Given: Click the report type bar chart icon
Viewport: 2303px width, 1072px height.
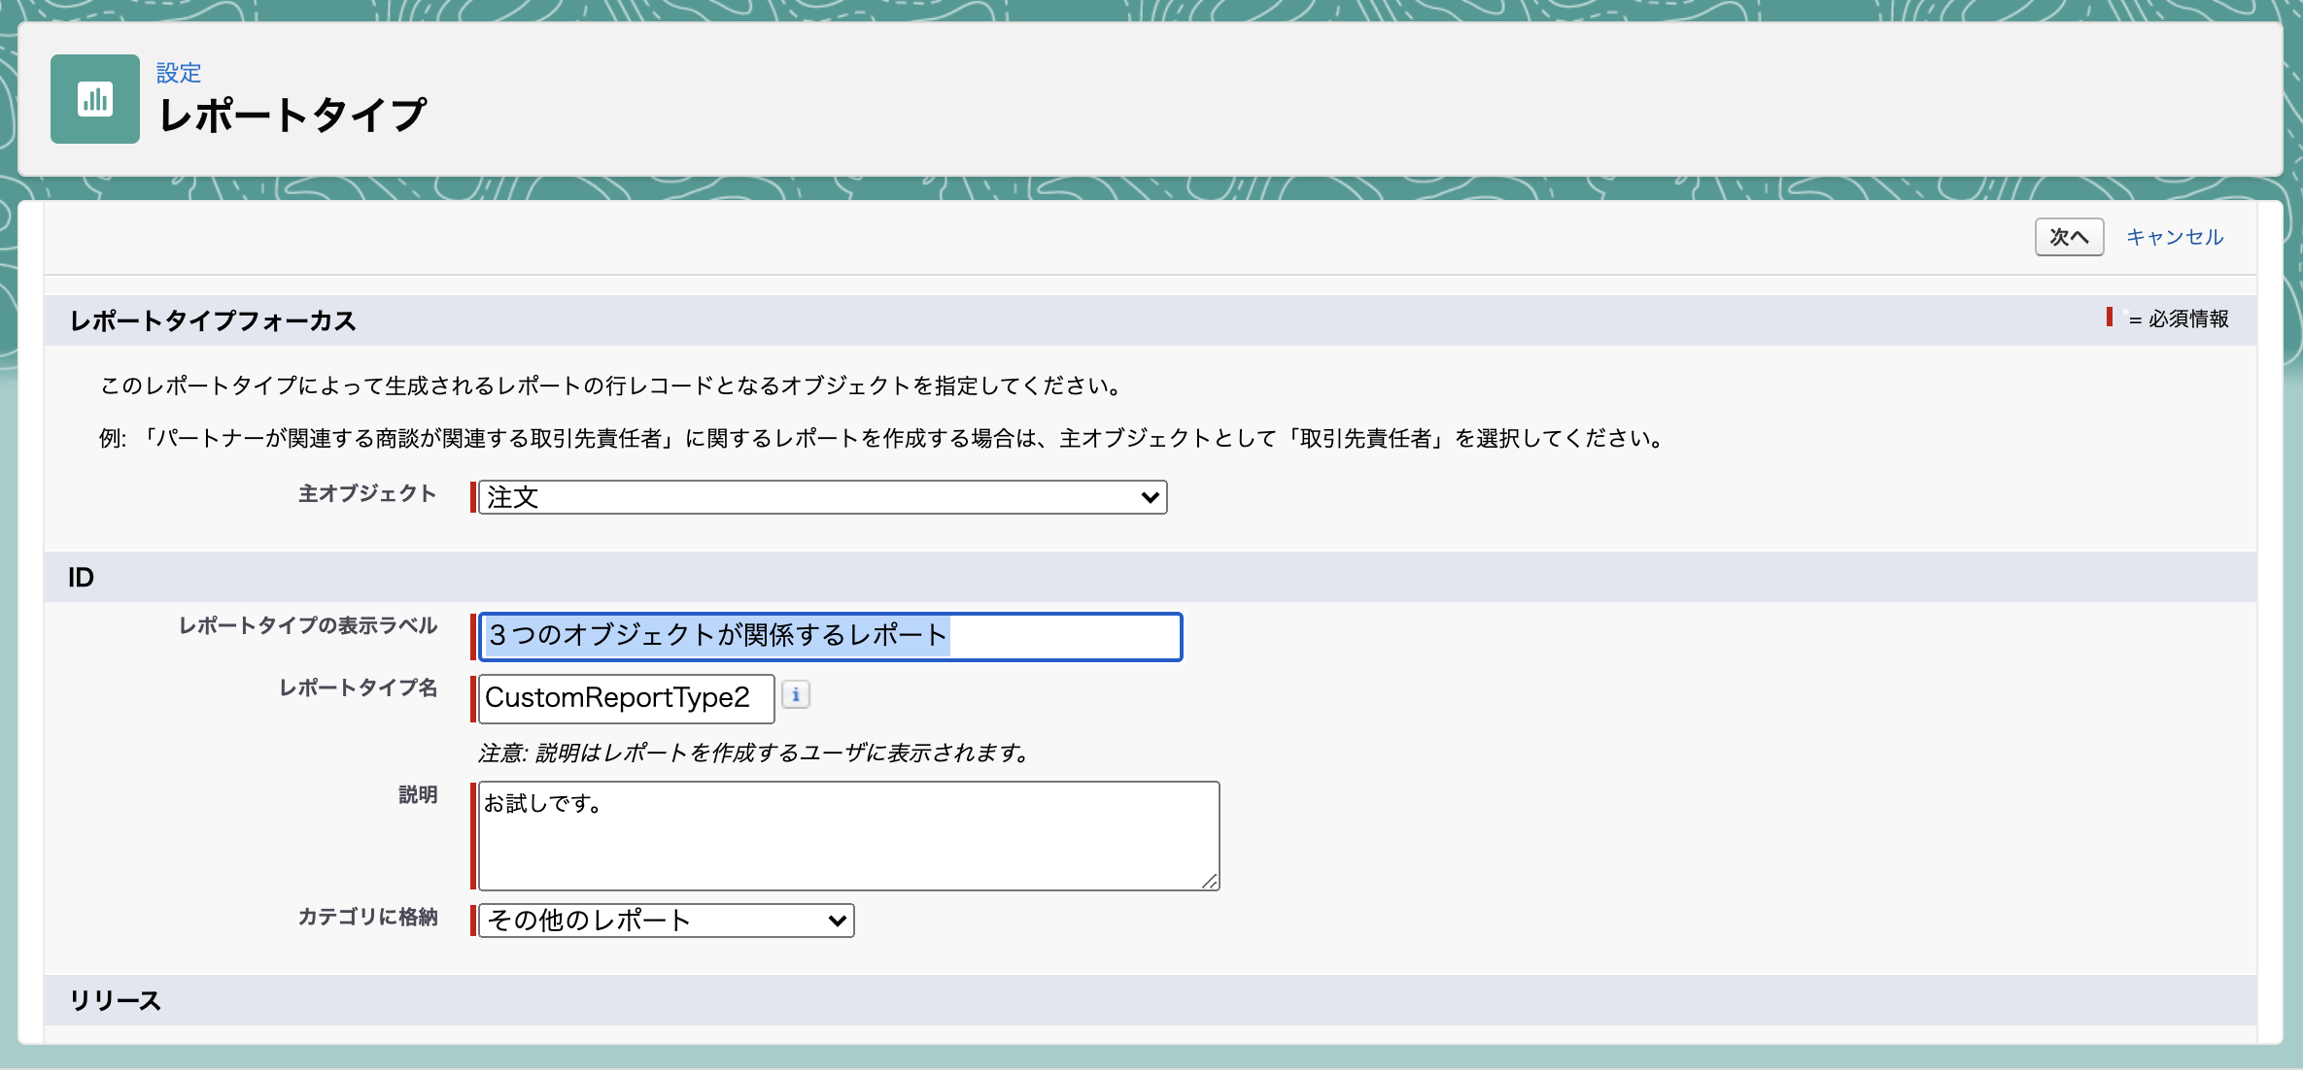Looking at the screenshot, I should 94,98.
